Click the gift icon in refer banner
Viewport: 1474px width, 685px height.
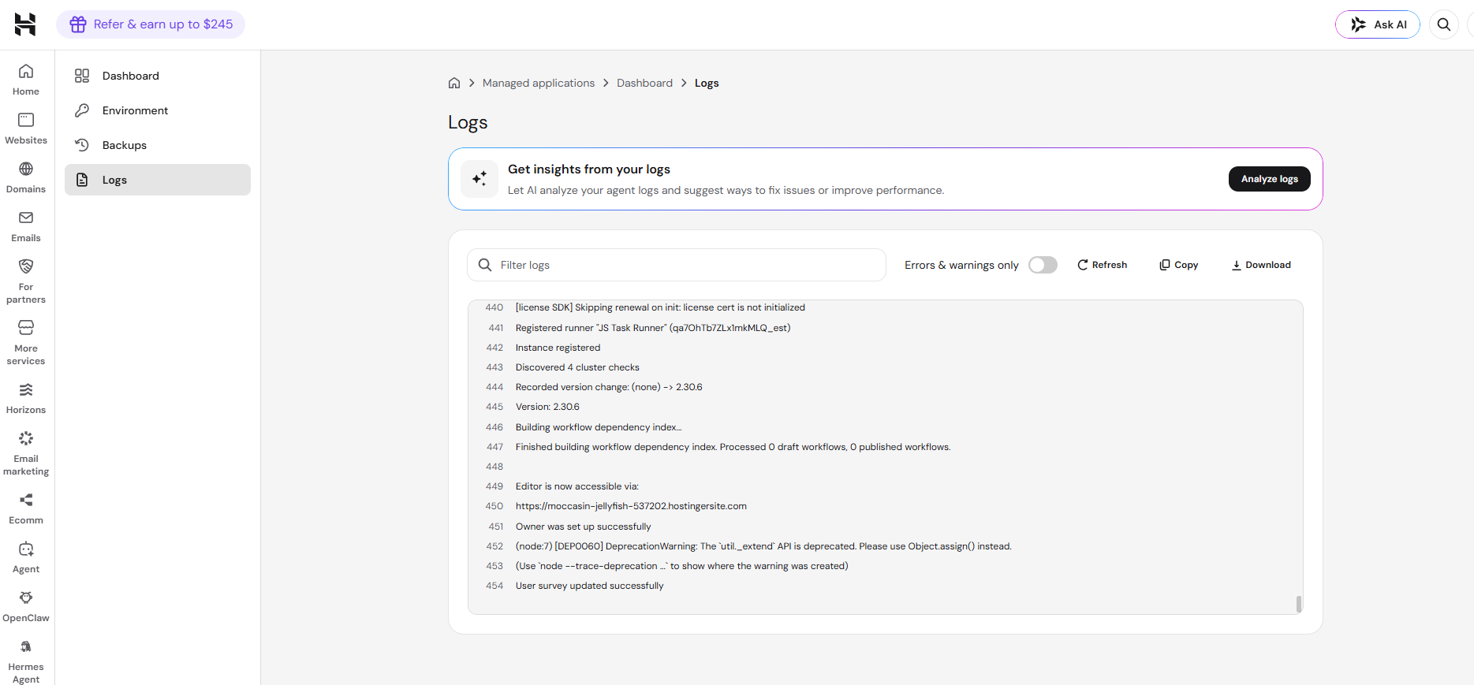[x=78, y=24]
